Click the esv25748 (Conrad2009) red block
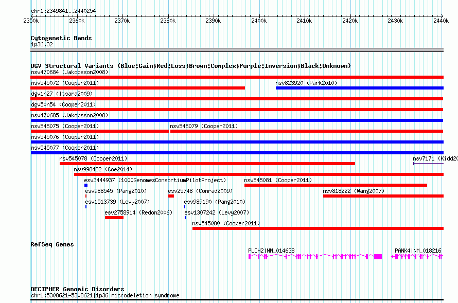This screenshot has height=303, width=458. coord(171,196)
